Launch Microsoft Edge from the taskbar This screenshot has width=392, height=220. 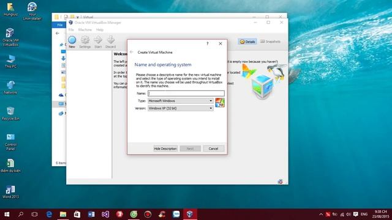click(49, 215)
